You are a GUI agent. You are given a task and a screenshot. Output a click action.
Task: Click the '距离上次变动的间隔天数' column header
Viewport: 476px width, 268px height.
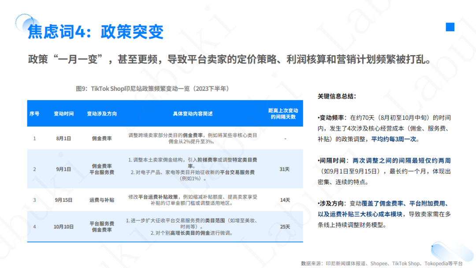(x=283, y=114)
